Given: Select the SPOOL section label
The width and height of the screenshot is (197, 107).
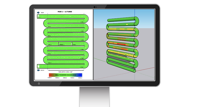Looking at the screenshot, I should pos(62,45).
